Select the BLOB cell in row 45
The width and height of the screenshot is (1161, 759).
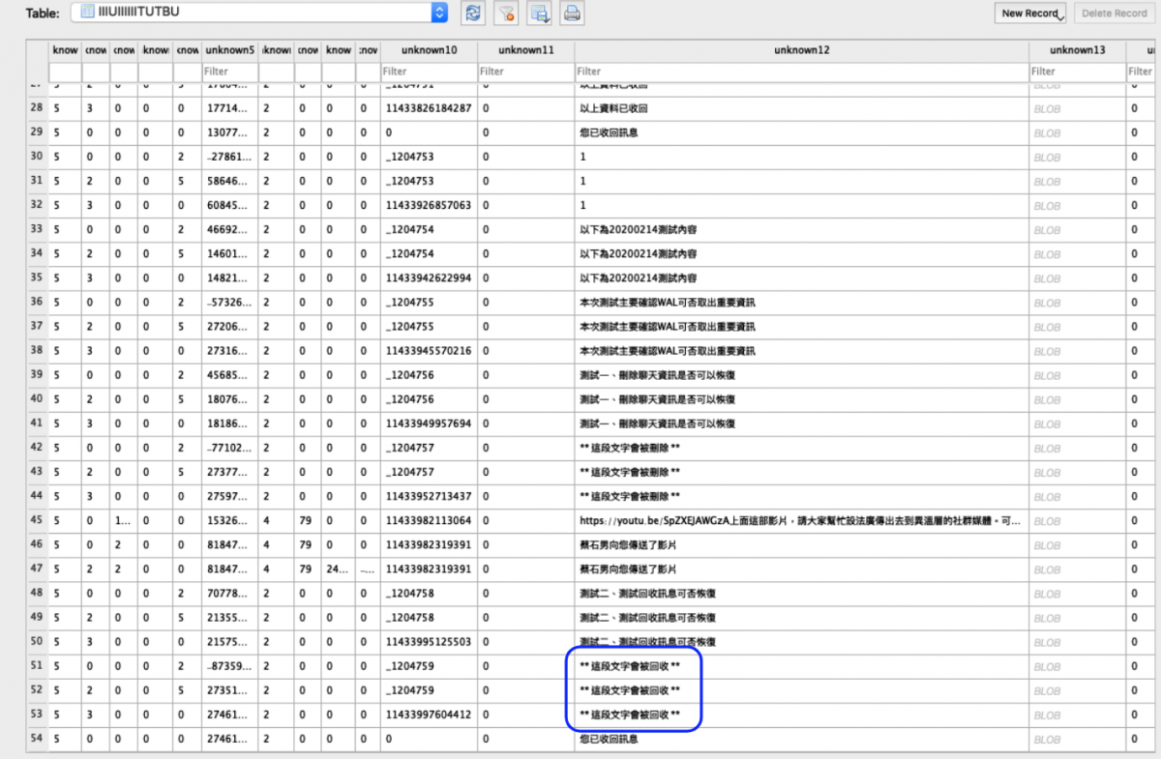pos(1077,520)
